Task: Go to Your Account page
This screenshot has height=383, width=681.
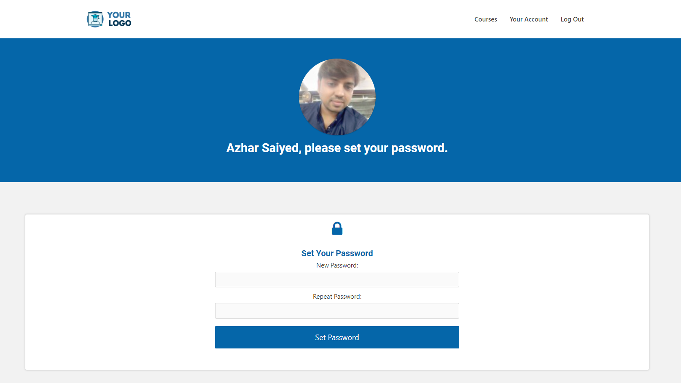Action: (x=528, y=19)
